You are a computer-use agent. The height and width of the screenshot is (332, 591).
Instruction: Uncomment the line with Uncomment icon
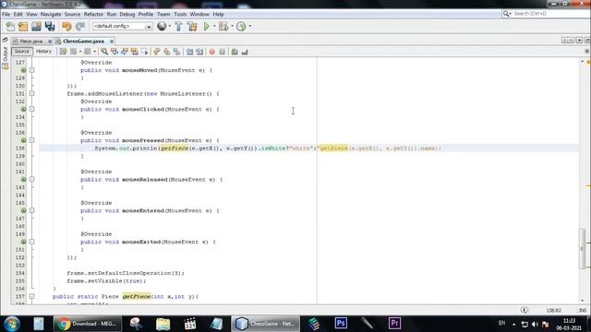click(245, 52)
